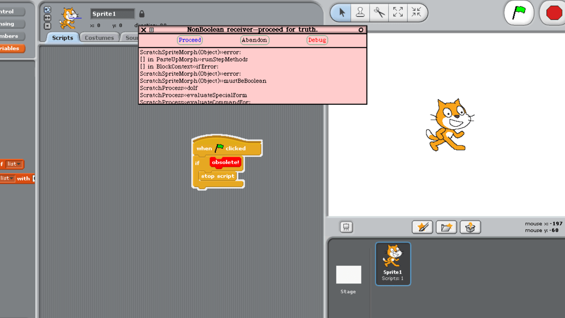Click the error title 'NonBoolean receiver—proceed for truth.'
This screenshot has height=318, width=565.
(252, 30)
